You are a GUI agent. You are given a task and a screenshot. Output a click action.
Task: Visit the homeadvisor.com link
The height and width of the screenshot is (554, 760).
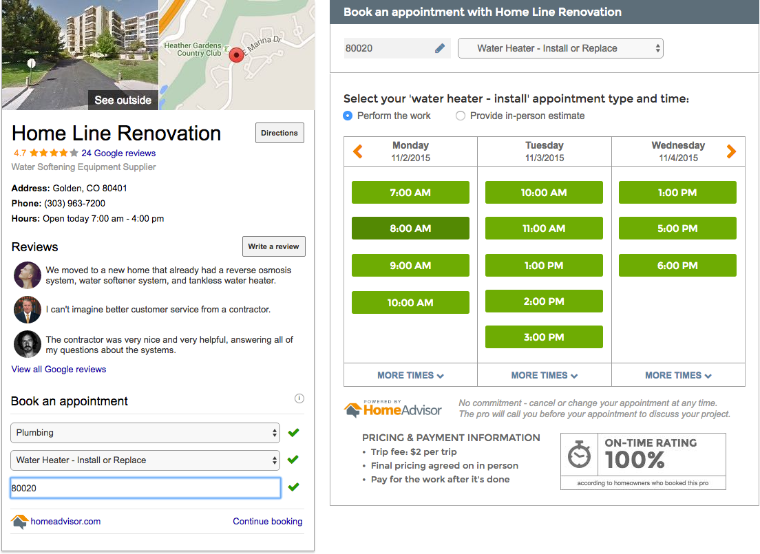pyautogui.click(x=65, y=521)
